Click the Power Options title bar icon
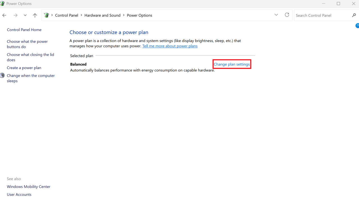Viewport: 359px width, 202px height. click(3, 3)
